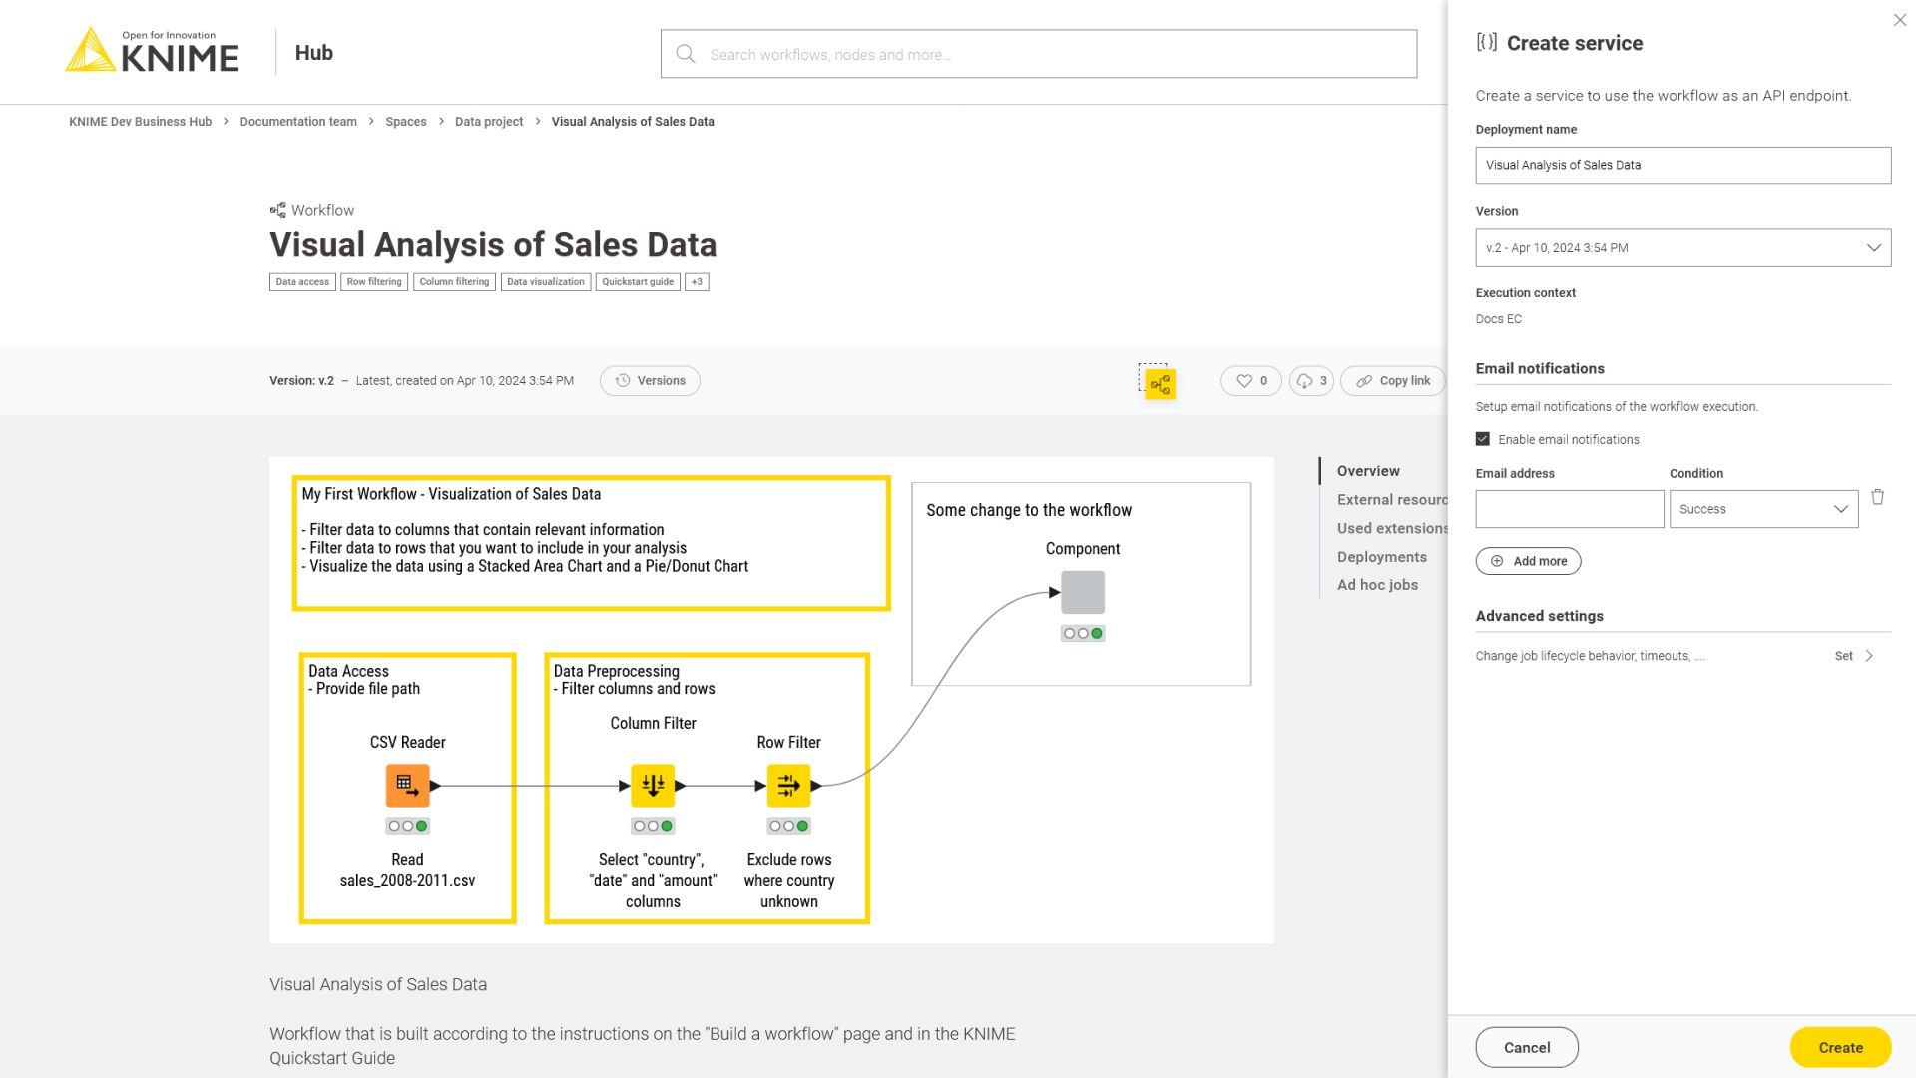Open Data project breadcrumb link
The image size is (1916, 1078).
point(489,122)
